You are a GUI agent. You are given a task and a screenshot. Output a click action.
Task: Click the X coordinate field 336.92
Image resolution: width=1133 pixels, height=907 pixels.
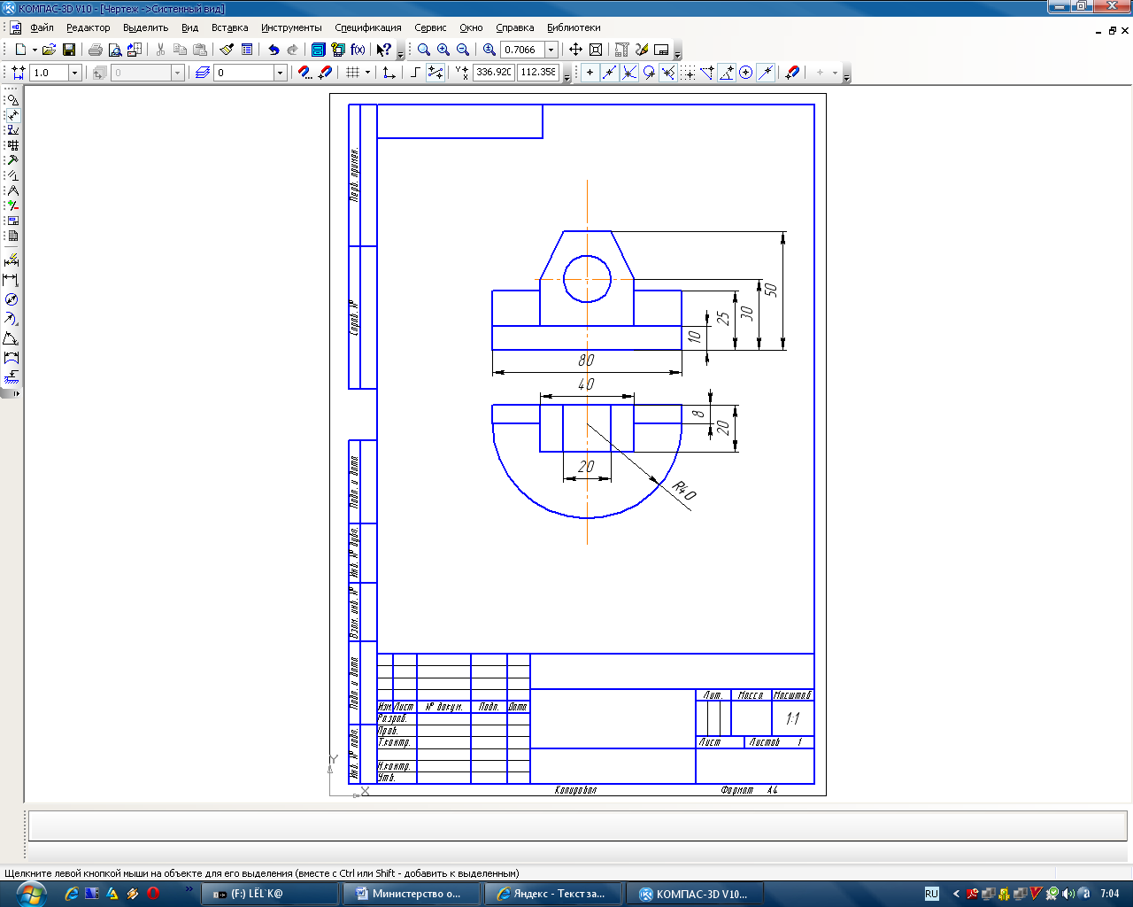(x=493, y=73)
